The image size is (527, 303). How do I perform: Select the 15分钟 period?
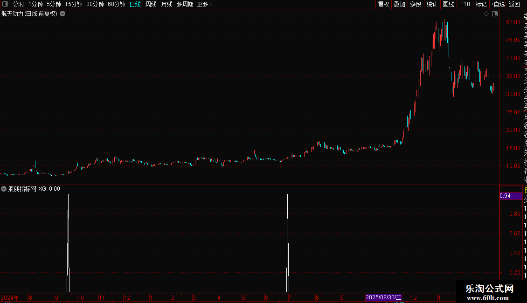tap(74, 4)
